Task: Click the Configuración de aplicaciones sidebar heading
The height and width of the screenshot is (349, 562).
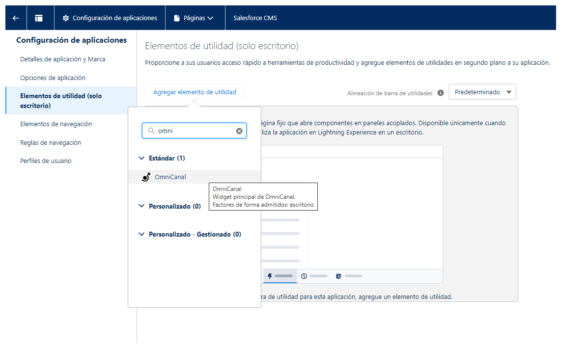Action: [71, 40]
